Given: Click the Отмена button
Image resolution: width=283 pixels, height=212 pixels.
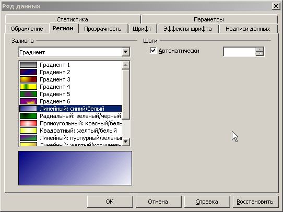Looking at the screenshot, I should pos(158,202).
